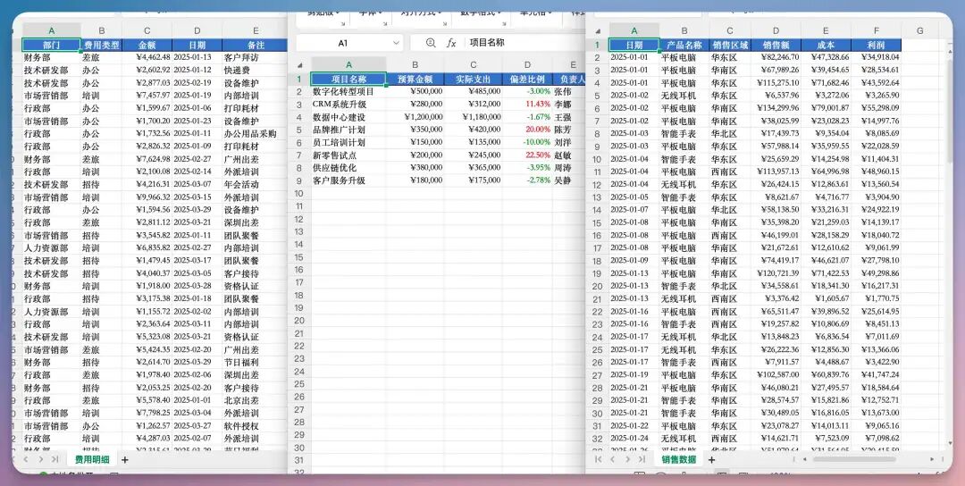Screen dimensions: 965x486
Task: Switch to the 销售数据 sheet tab
Action: coord(679,459)
